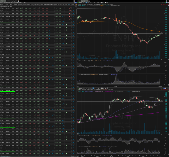Viewport: 169px width, 157px height.
Task: Open the color palette icon on the bottom chart legend row
Action: [168, 91]
